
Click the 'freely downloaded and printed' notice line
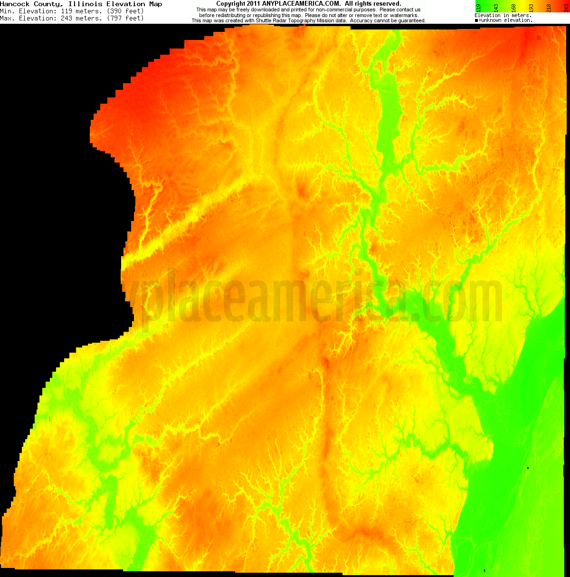pyautogui.click(x=309, y=10)
